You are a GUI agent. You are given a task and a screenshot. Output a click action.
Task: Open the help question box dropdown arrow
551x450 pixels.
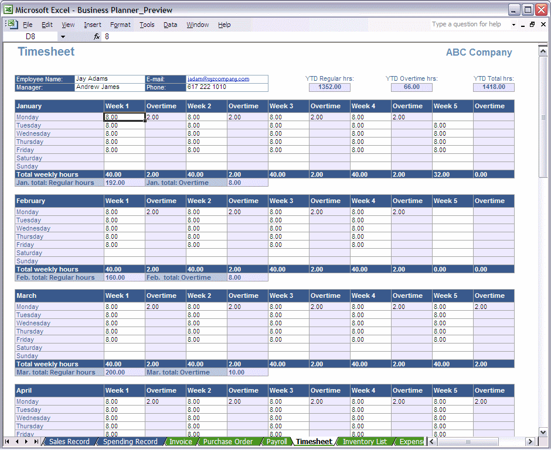[513, 25]
